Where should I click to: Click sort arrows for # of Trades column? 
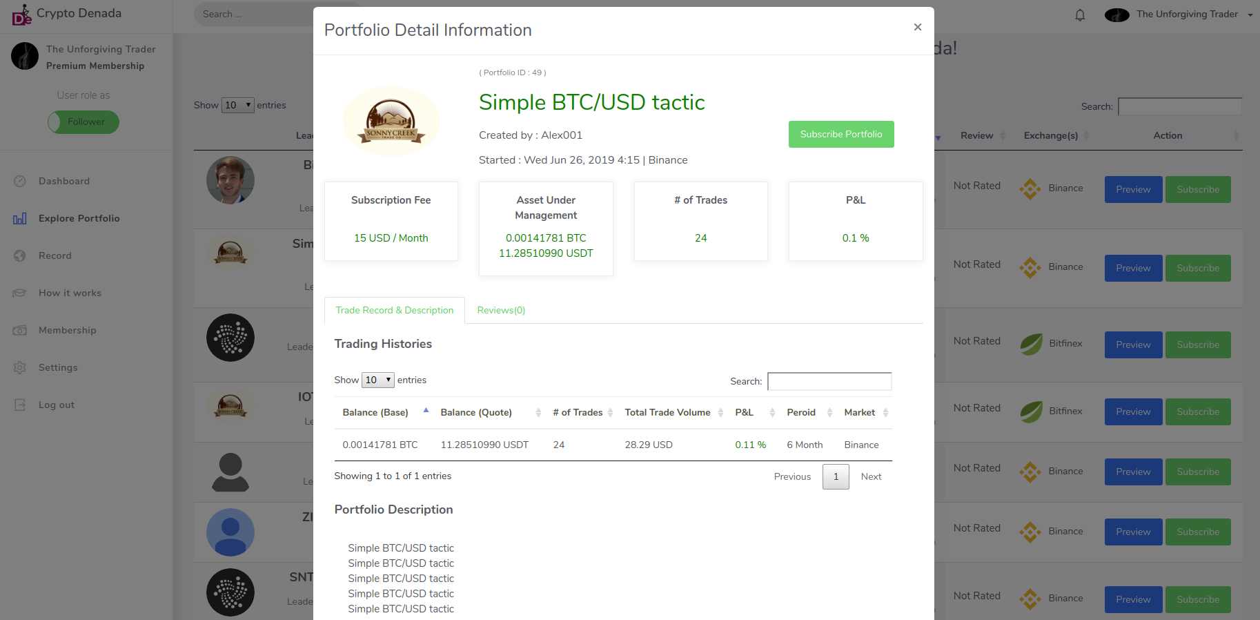coord(610,412)
